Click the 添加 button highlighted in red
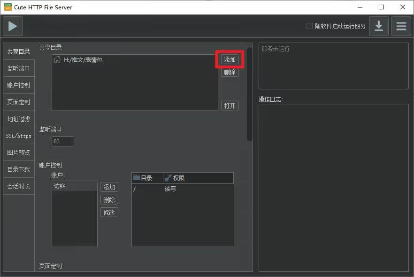 [230, 59]
